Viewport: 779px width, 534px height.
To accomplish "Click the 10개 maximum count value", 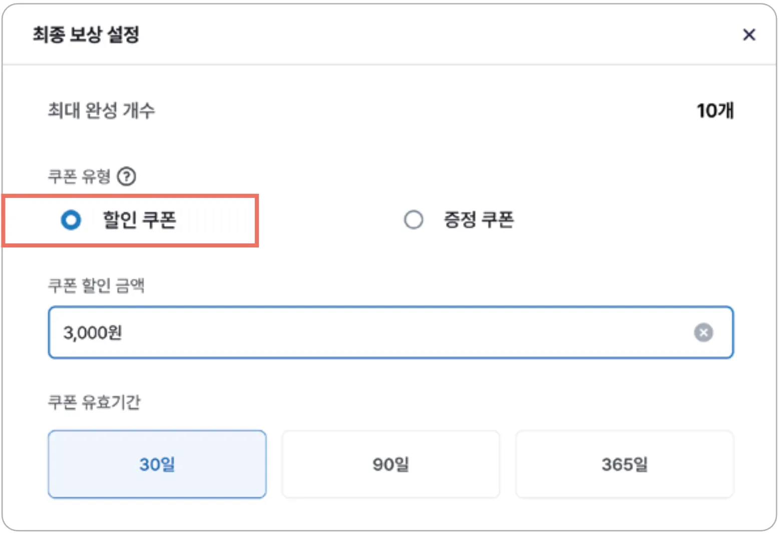I will (715, 111).
